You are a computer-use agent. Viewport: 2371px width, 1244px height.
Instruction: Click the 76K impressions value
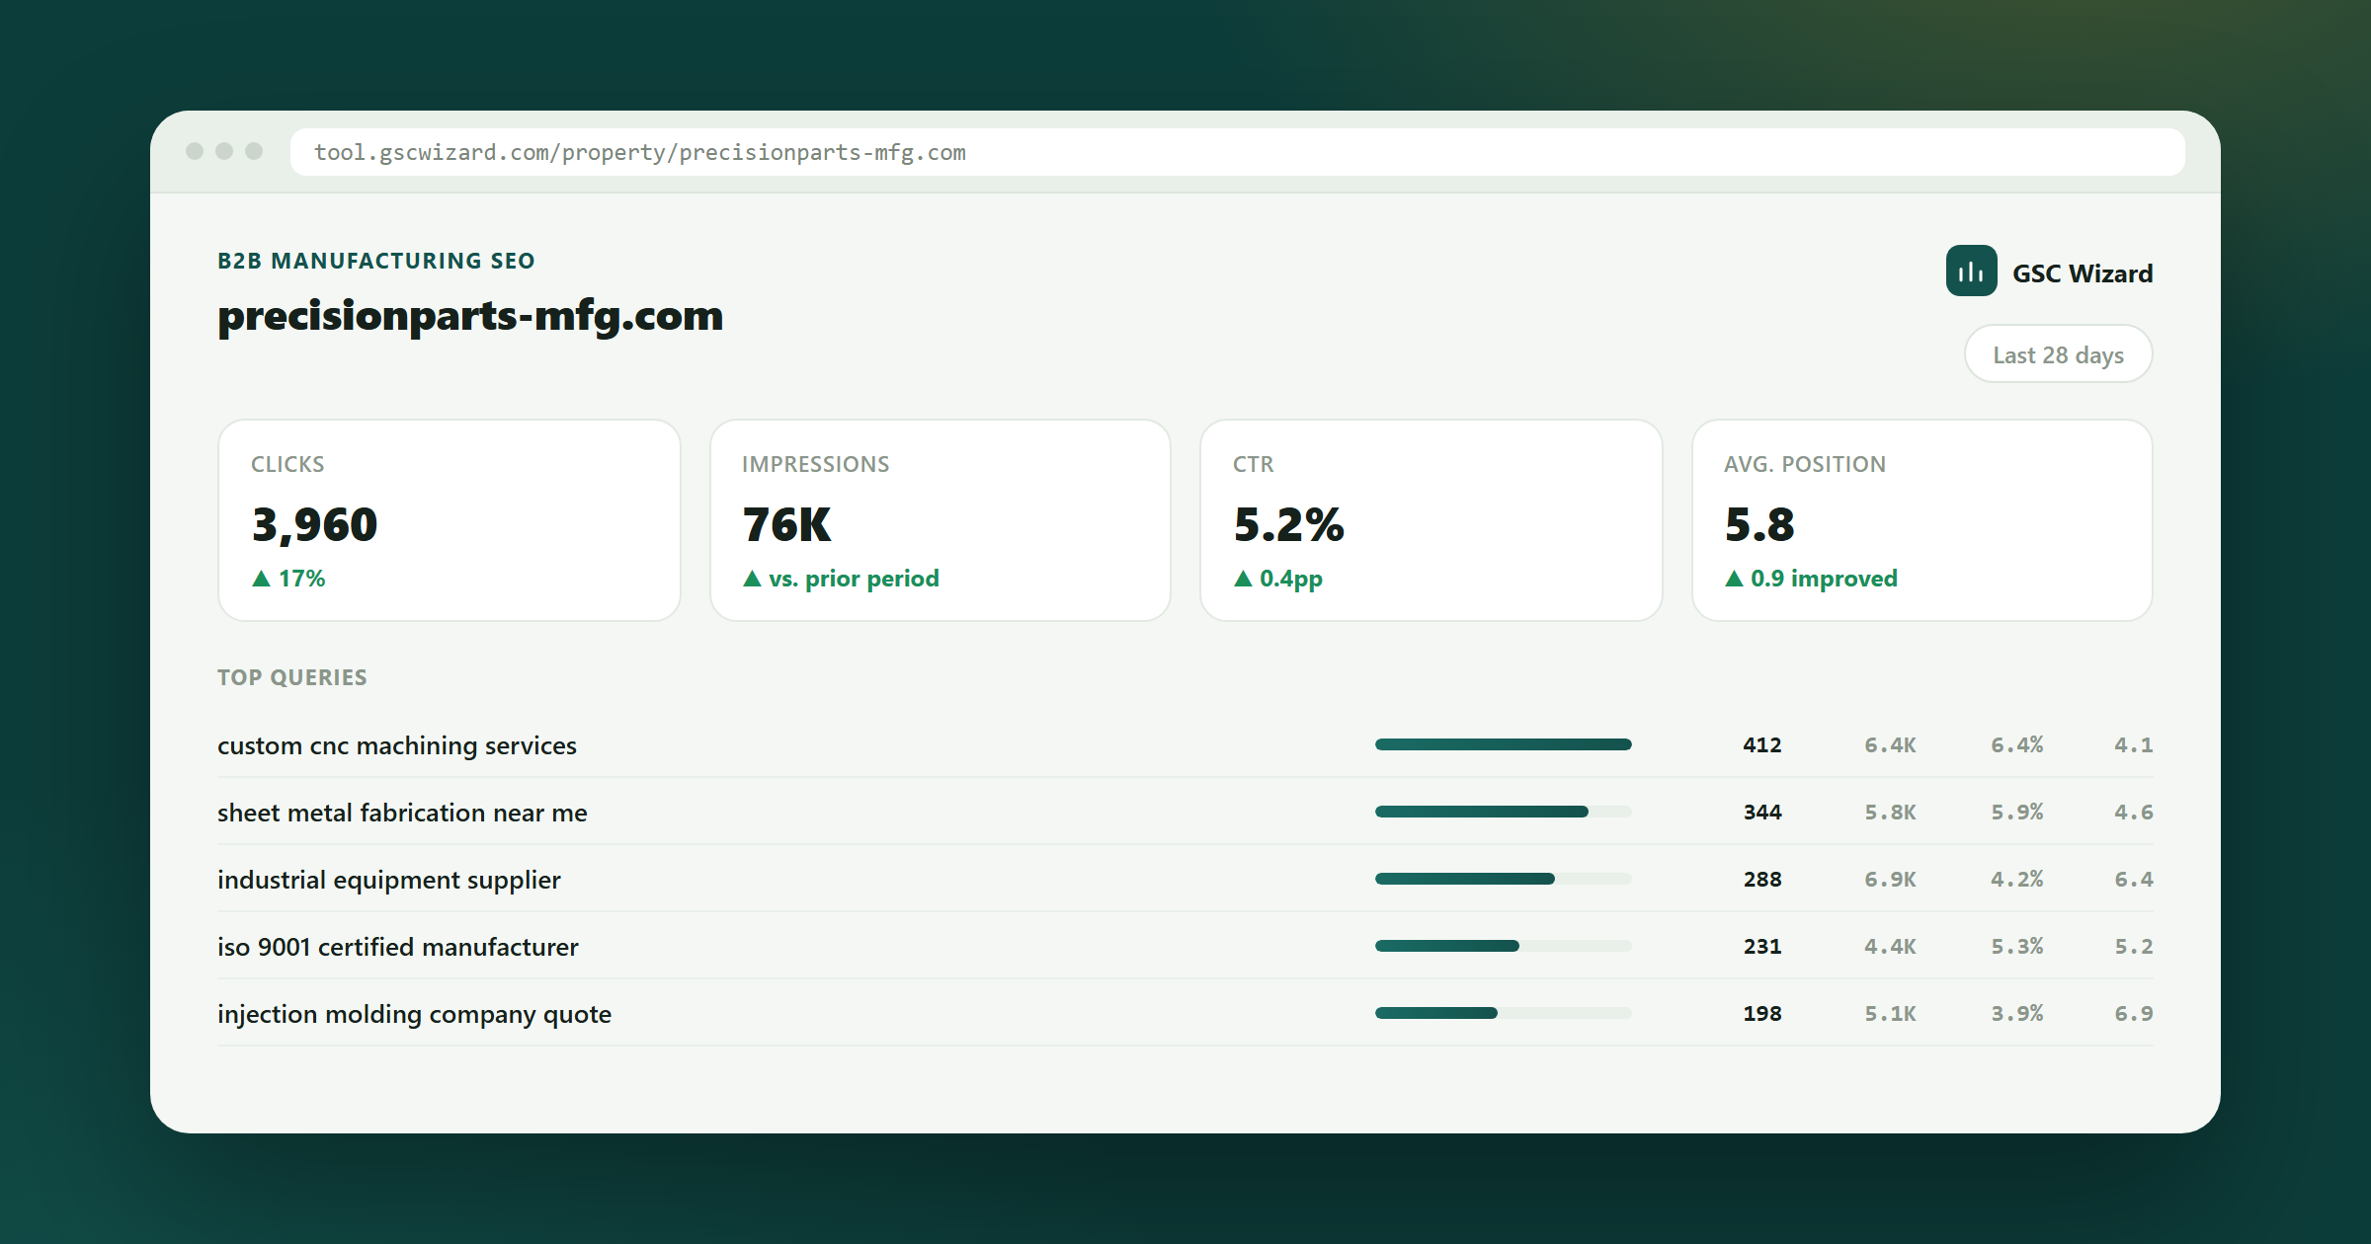coord(786,524)
